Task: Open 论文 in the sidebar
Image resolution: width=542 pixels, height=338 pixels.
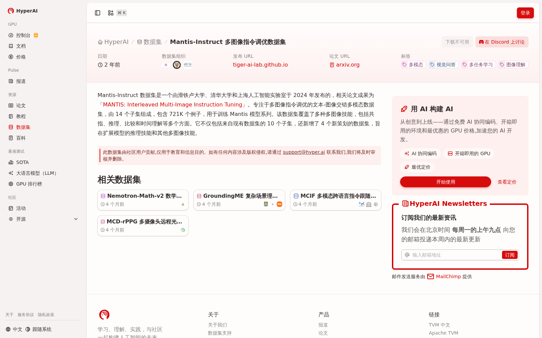Action: pos(43,105)
